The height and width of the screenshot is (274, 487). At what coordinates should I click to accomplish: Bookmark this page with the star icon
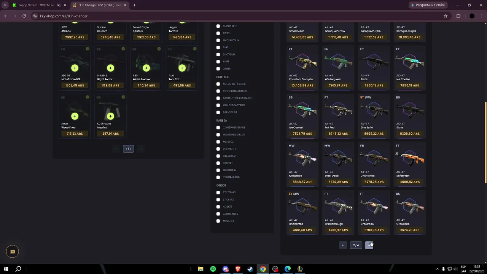446,16
